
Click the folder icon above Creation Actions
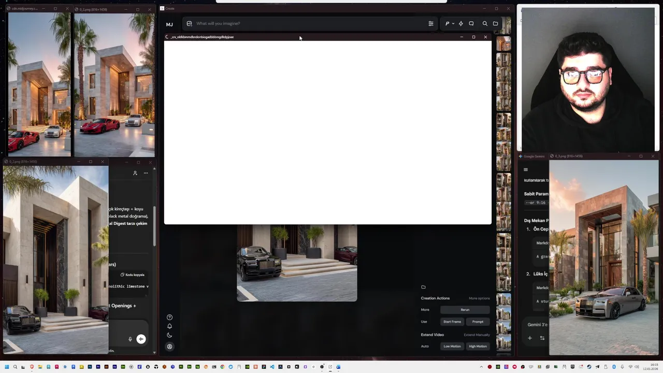pos(423,287)
